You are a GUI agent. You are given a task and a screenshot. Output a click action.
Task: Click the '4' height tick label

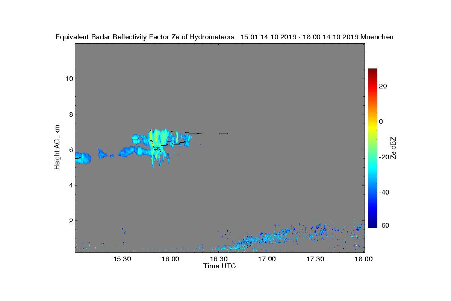click(x=70, y=185)
